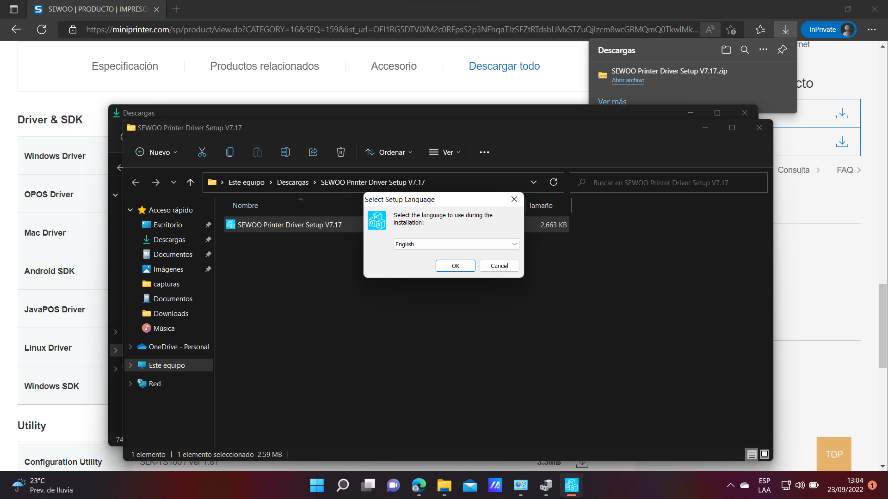
Task: Click the Copy icon in Explorer toolbar
Action: click(230, 152)
